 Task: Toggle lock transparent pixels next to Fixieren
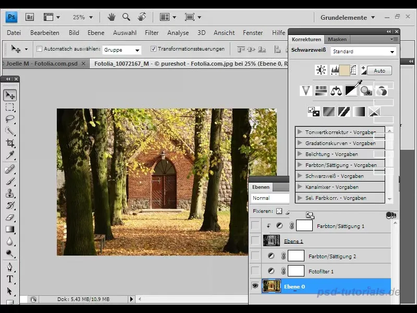pyautogui.click(x=279, y=211)
